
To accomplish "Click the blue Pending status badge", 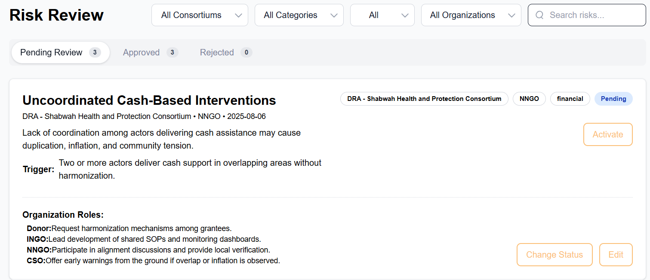I will [613, 99].
